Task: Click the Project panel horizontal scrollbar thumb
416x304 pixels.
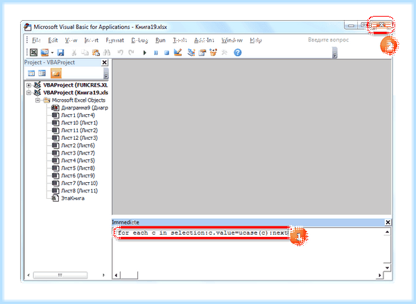Action: click(60, 276)
